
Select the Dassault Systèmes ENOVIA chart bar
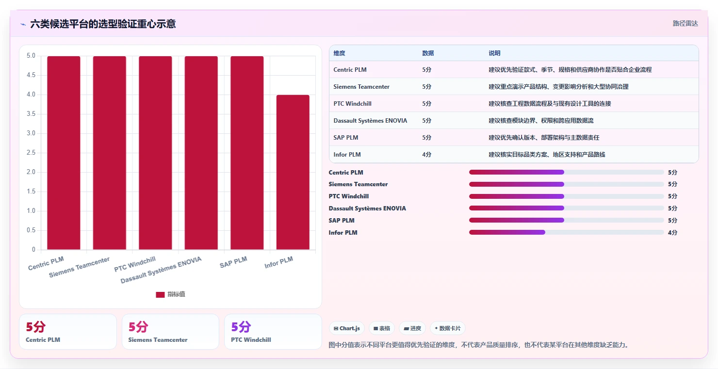(x=201, y=153)
